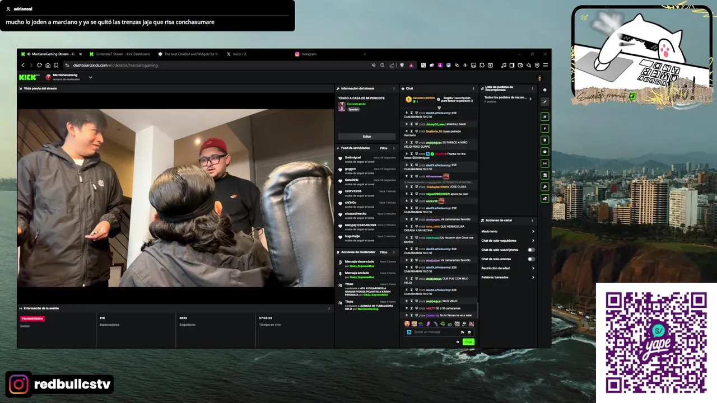Open a new browser tab with plus
Screen dimensions: 717x403
365,54
